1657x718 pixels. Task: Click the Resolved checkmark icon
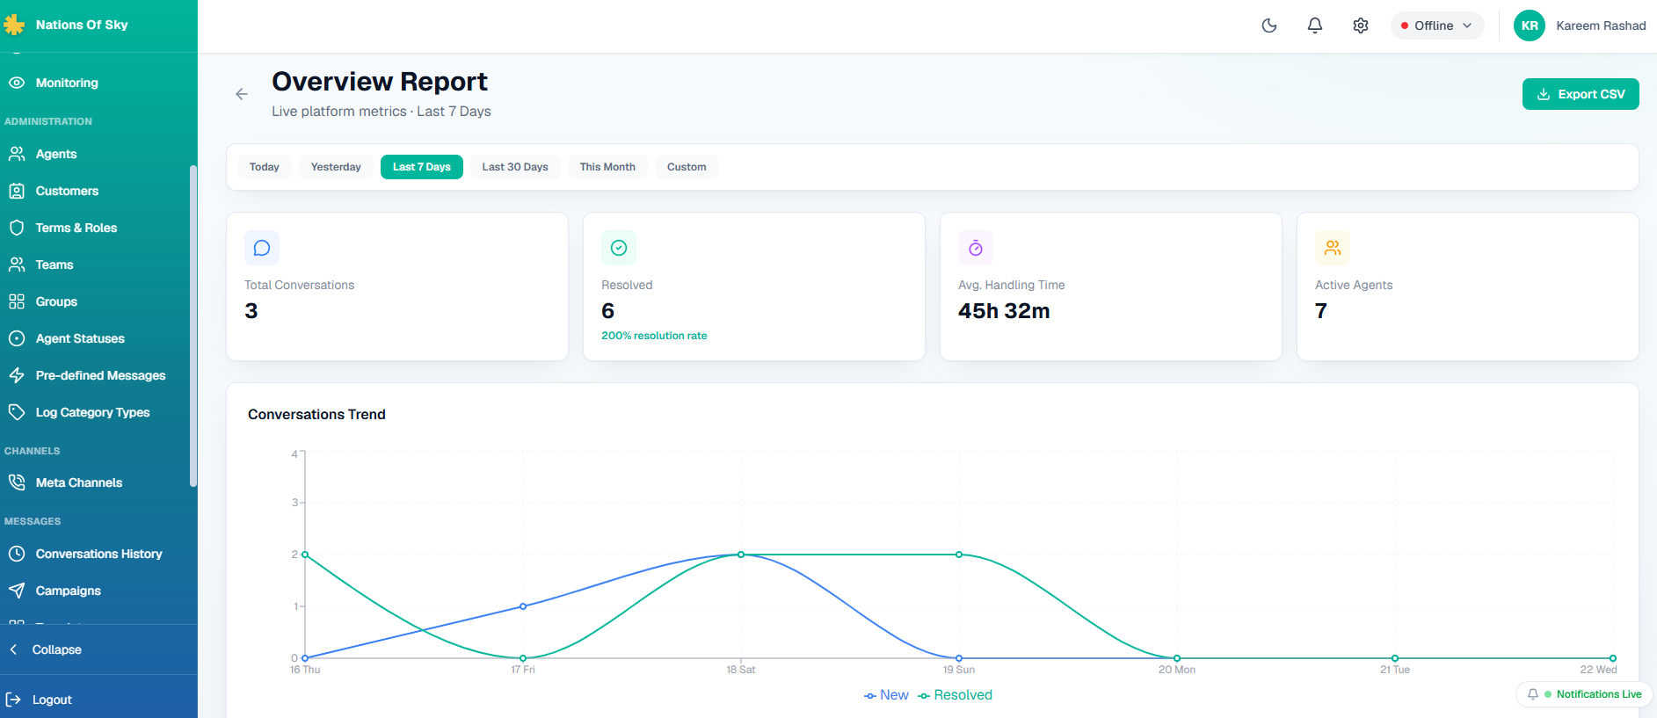[x=619, y=248]
